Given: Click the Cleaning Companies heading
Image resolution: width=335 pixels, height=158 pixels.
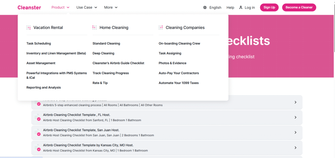Looking at the screenshot, I should [185, 27].
